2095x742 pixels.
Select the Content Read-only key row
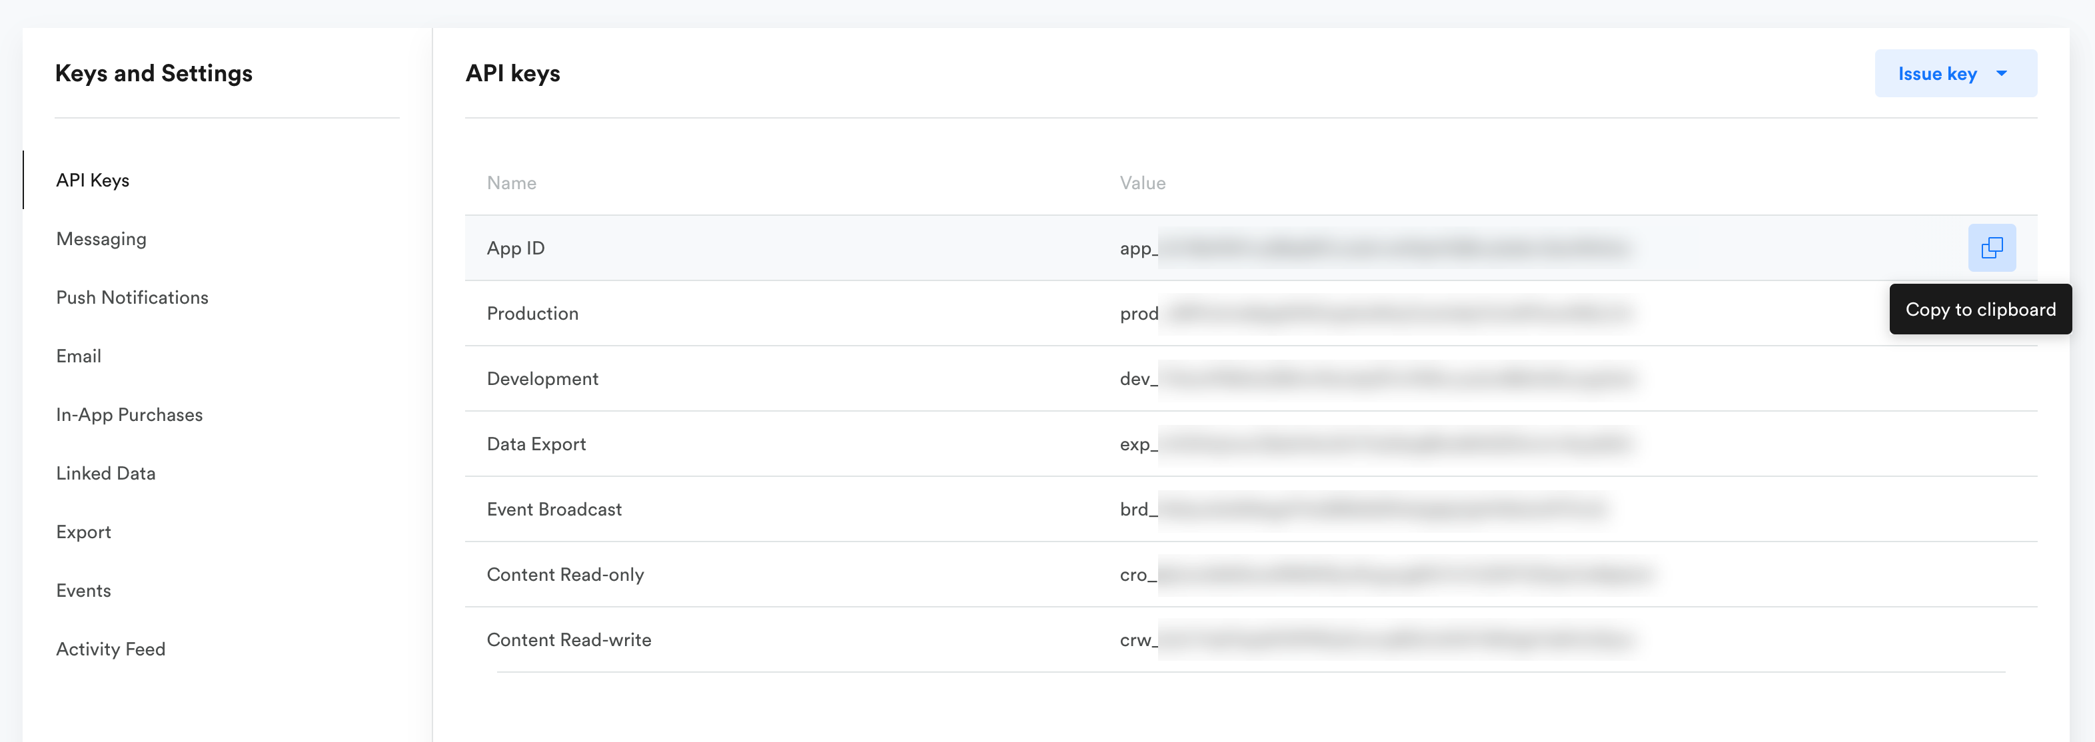click(x=564, y=575)
